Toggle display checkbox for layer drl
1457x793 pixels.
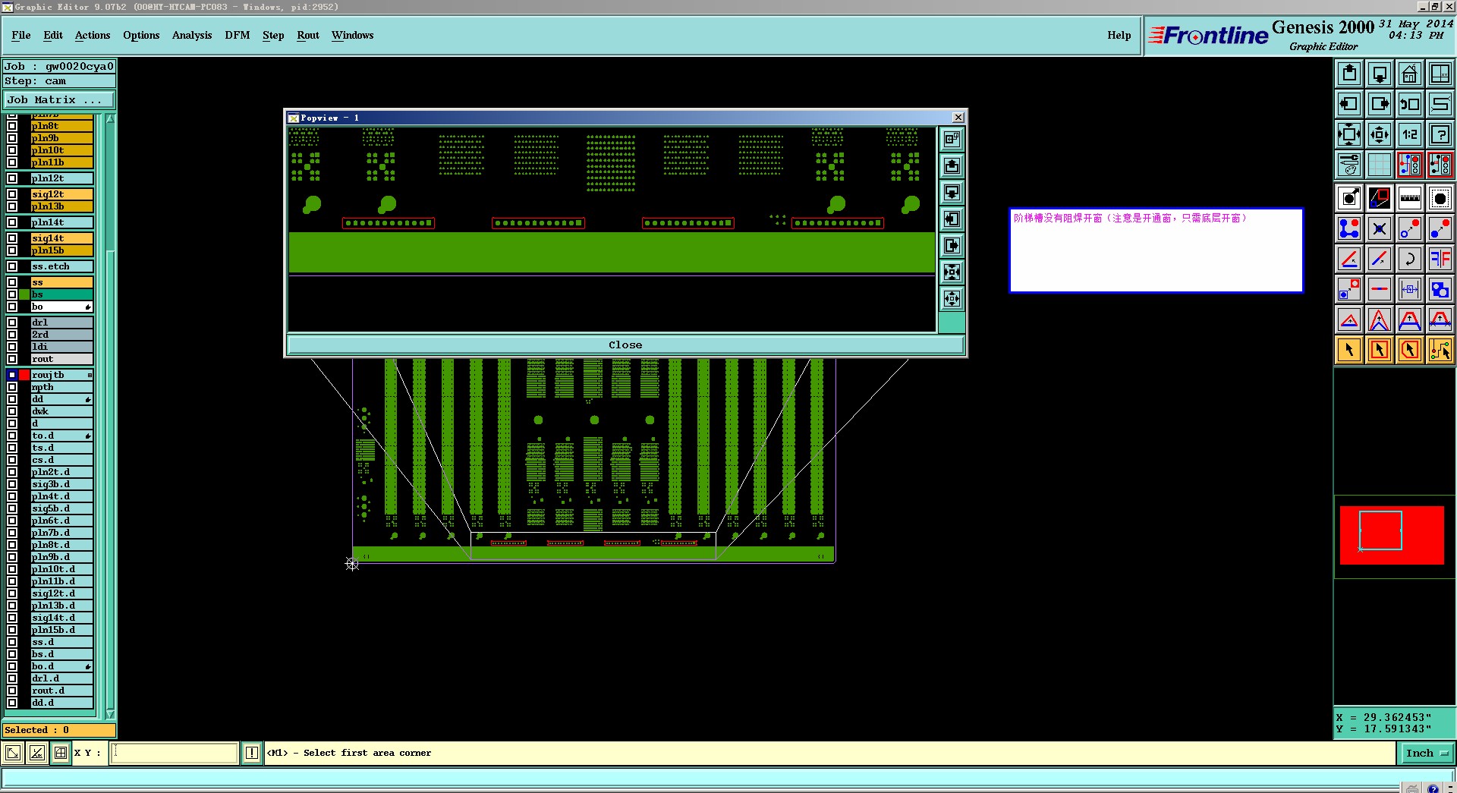click(12, 323)
